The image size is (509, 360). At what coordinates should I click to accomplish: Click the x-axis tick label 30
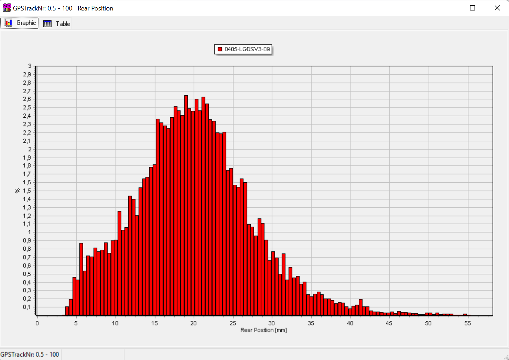pos(272,323)
